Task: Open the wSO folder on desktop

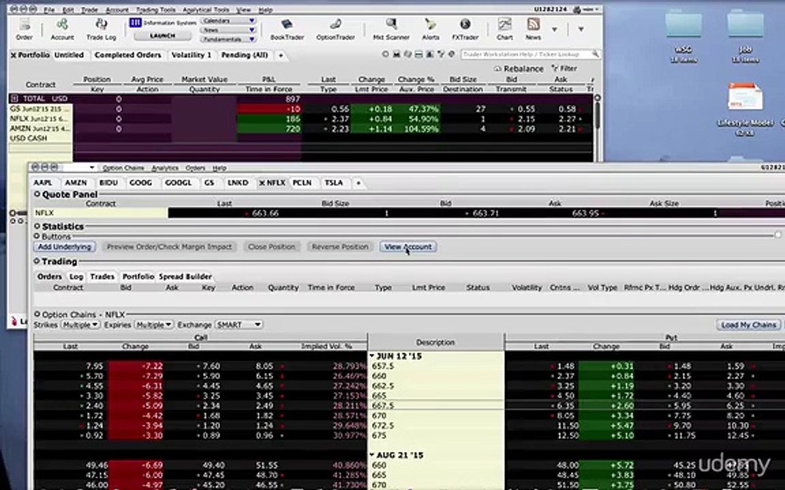Action: [683, 35]
